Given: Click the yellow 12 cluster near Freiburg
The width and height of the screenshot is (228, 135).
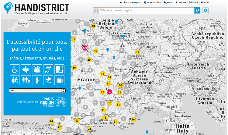Looking at the screenshot, I should click(138, 52).
